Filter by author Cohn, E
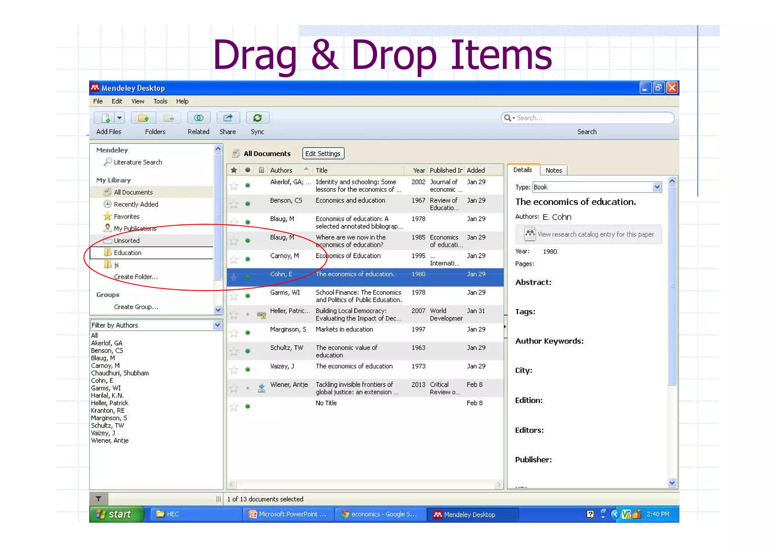This screenshot has height=548, width=776. point(102,381)
